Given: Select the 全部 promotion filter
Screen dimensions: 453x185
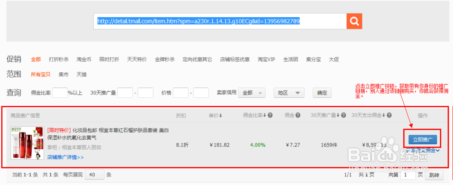Looking at the screenshot, I should click(x=36, y=59).
